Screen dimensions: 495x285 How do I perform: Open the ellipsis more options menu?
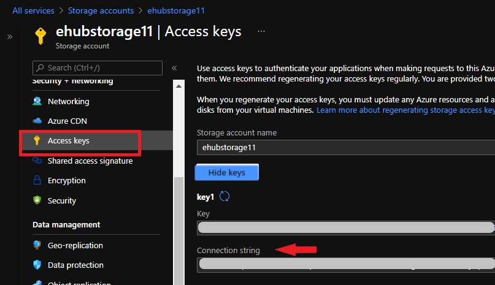coord(261,31)
